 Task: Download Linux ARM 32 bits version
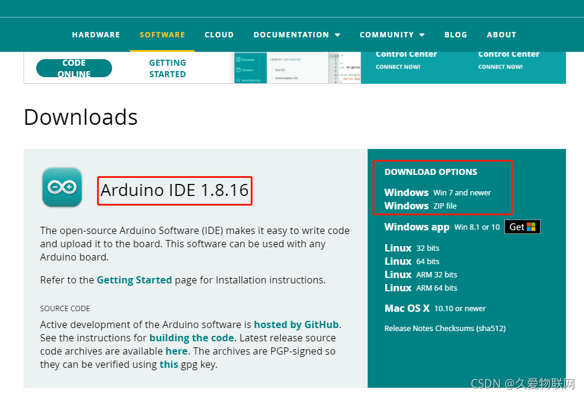(x=421, y=274)
